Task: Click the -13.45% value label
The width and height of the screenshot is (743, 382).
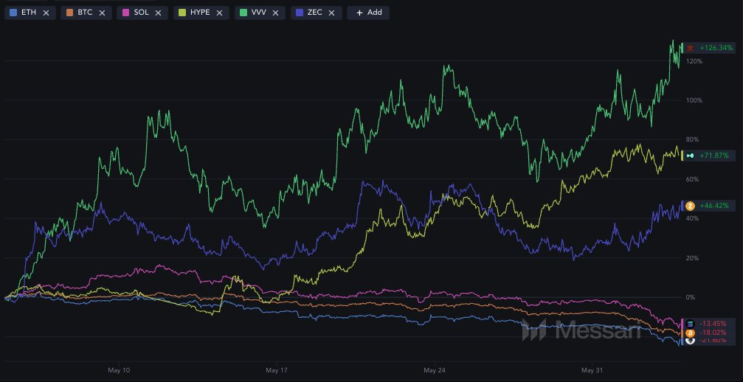Action: (713, 324)
